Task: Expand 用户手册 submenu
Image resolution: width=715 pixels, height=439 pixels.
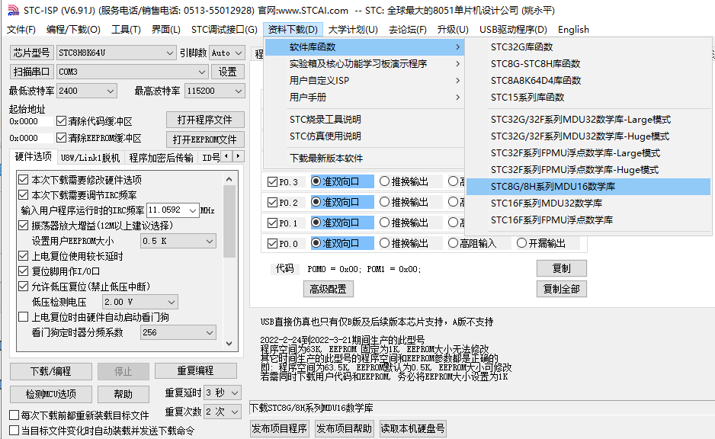Action: point(364,97)
